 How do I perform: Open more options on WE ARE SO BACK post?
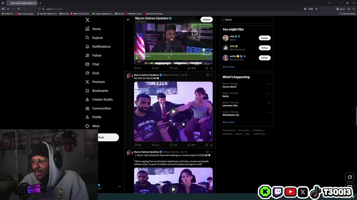tap(211, 75)
